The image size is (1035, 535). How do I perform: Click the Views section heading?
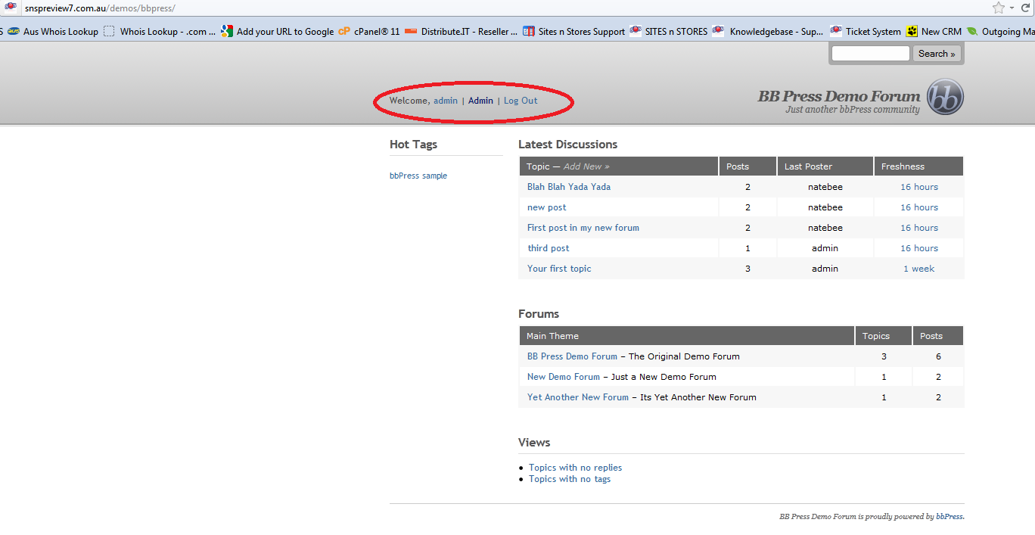pyautogui.click(x=534, y=443)
